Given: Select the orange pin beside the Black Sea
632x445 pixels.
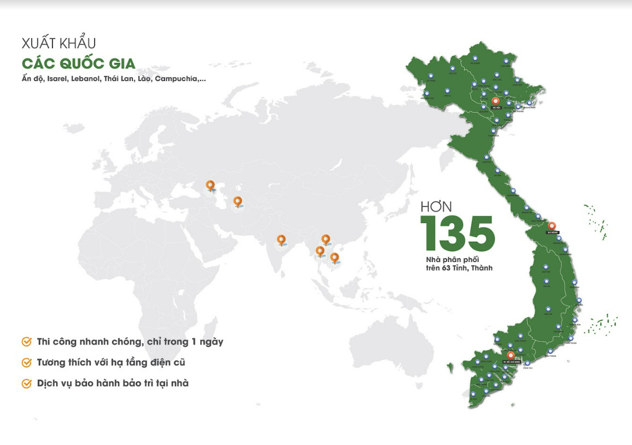Looking at the screenshot, I should click(x=210, y=185).
